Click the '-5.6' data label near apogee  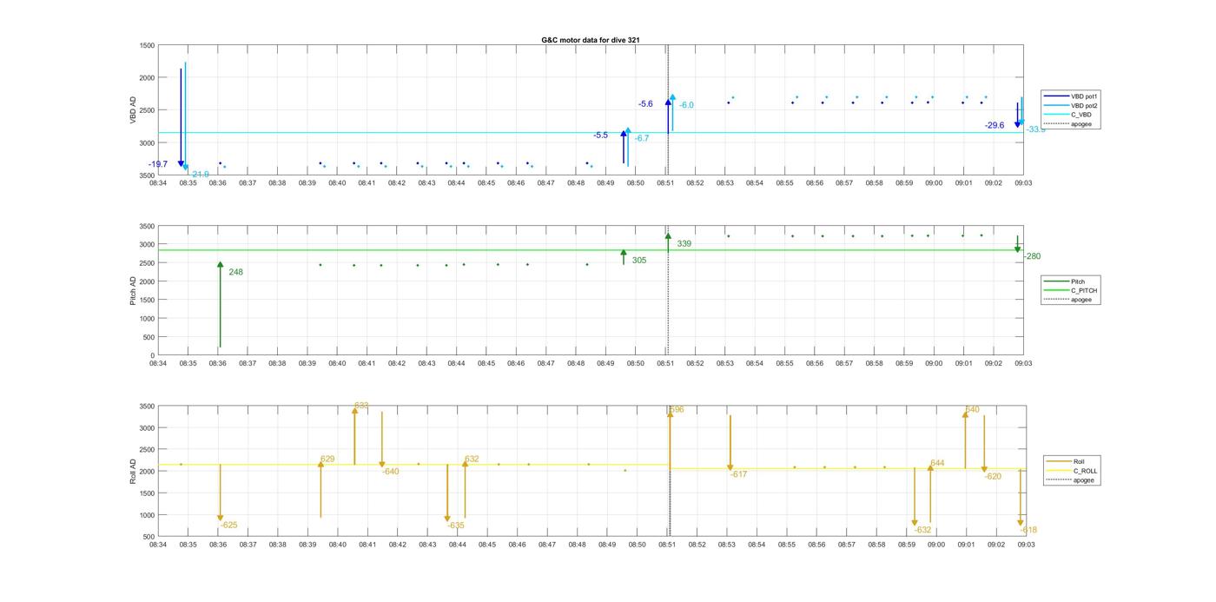(645, 104)
